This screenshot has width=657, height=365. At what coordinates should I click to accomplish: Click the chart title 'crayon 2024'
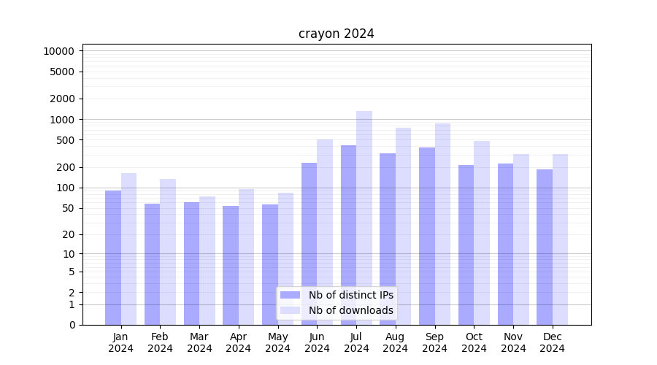[337, 34]
